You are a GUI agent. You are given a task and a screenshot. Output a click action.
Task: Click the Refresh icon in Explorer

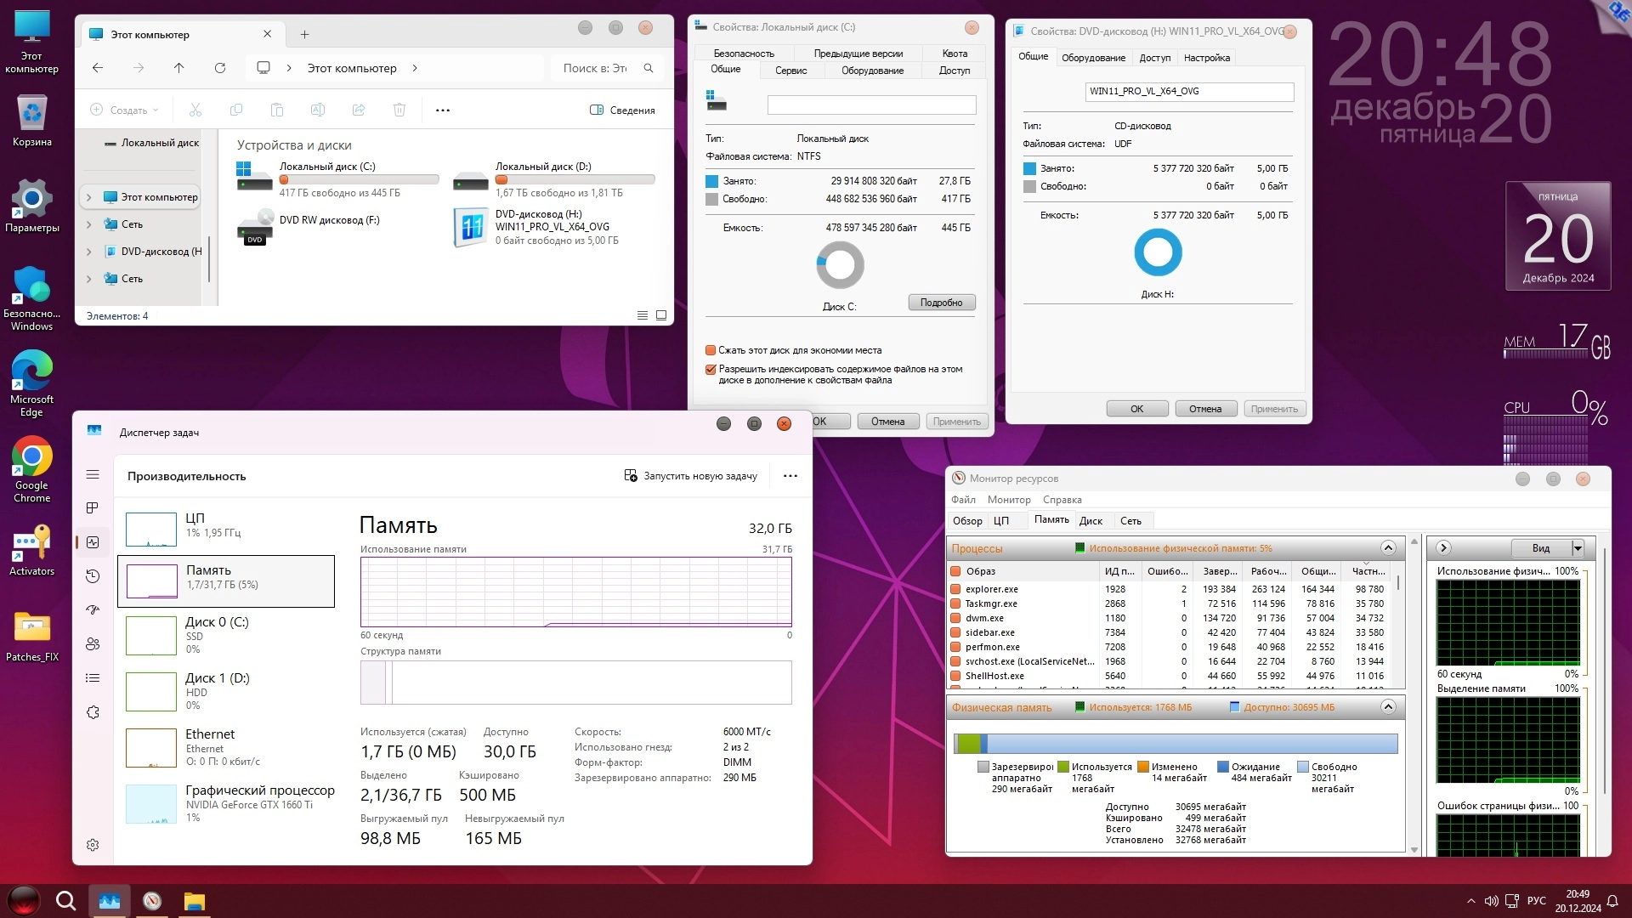(x=220, y=68)
